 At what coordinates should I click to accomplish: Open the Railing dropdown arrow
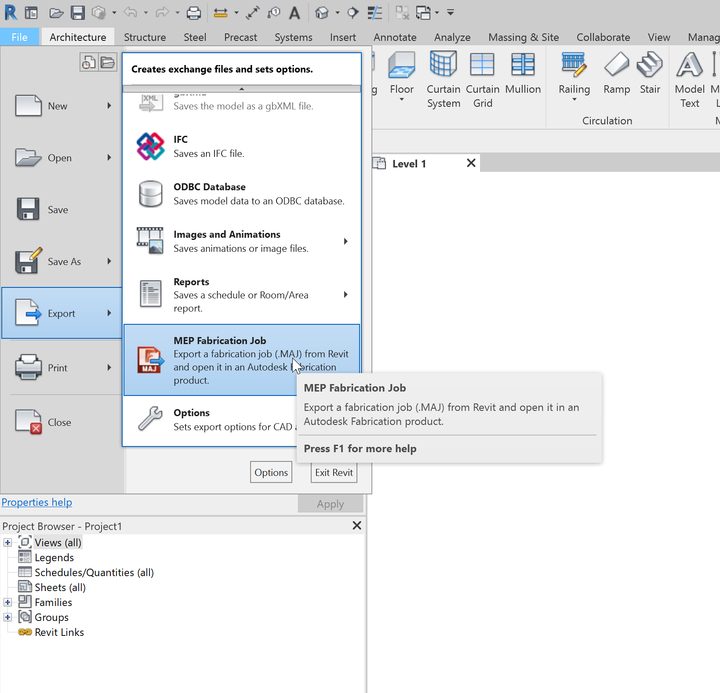(x=574, y=100)
